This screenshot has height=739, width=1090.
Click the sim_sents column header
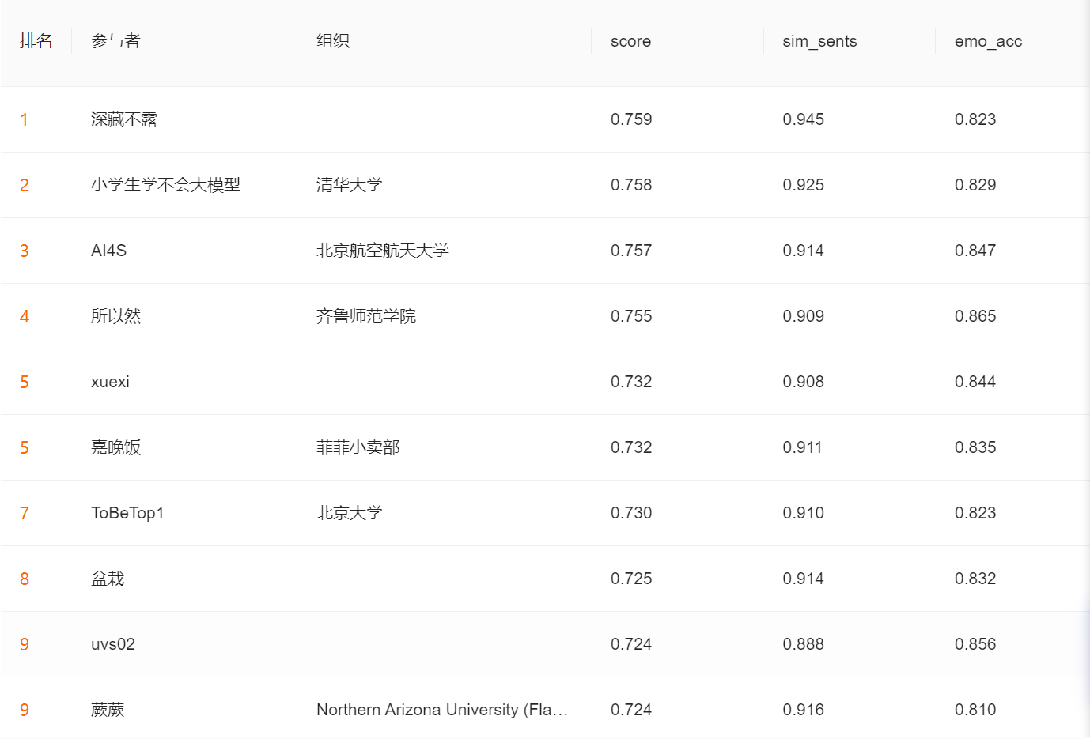(x=819, y=41)
